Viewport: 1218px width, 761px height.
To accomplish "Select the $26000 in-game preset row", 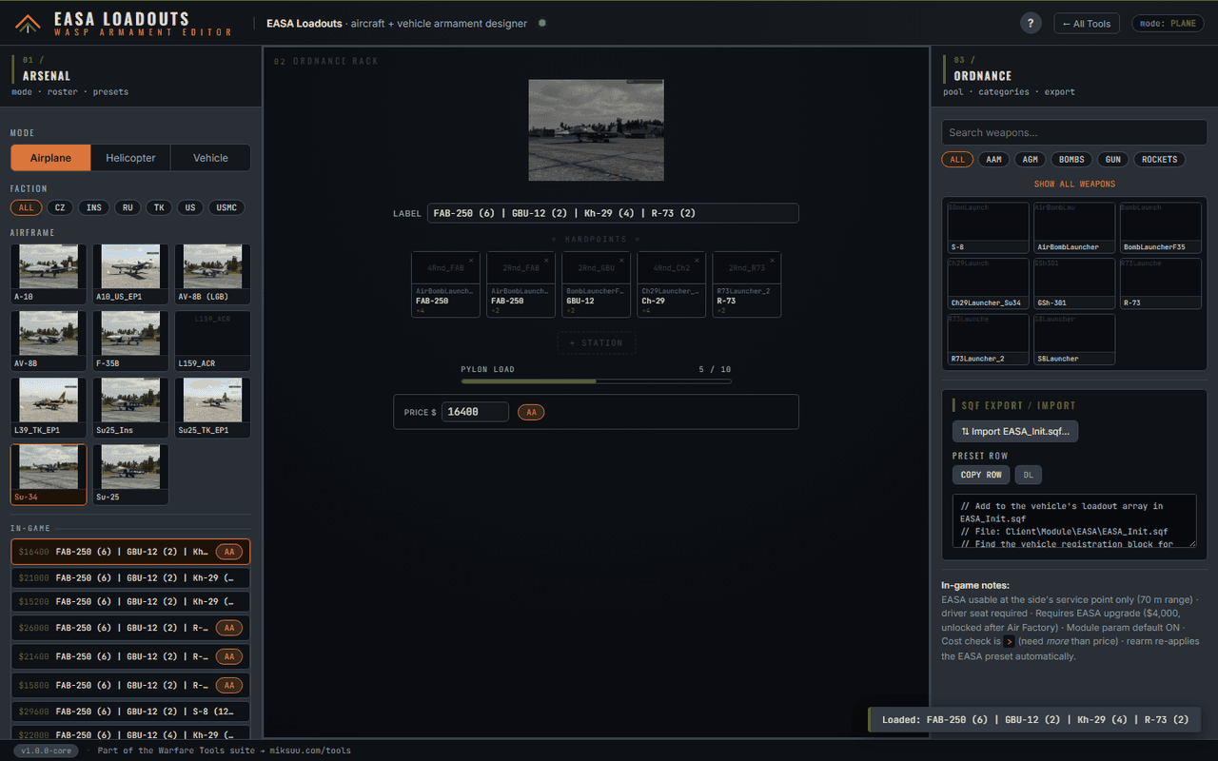I will (130, 628).
